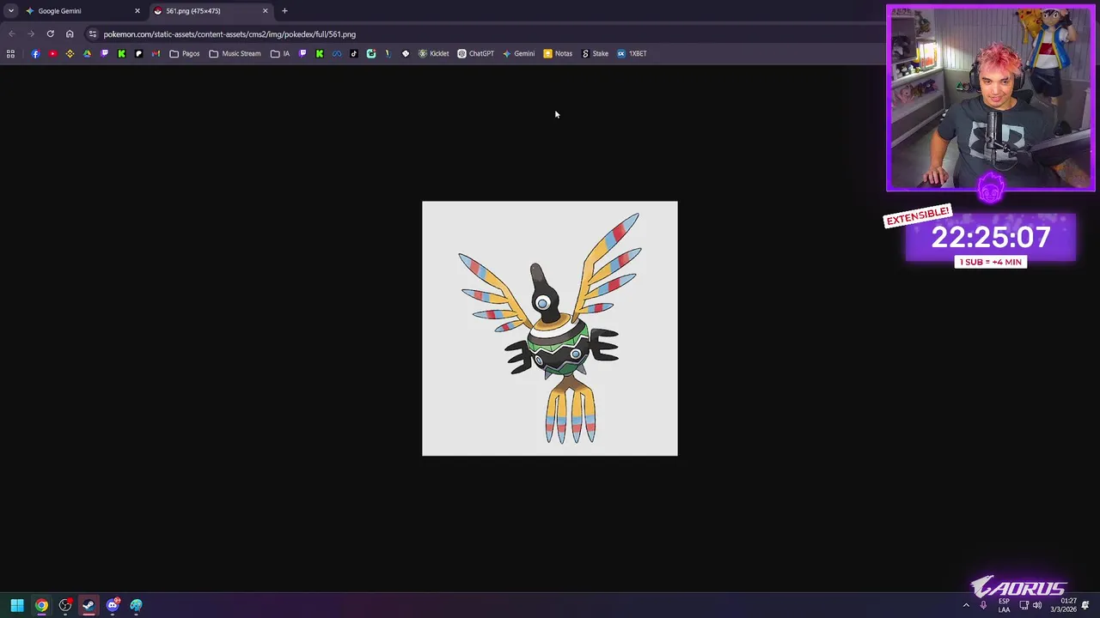
Task: Open the Music Stream bookmarks folder
Action: click(x=235, y=53)
